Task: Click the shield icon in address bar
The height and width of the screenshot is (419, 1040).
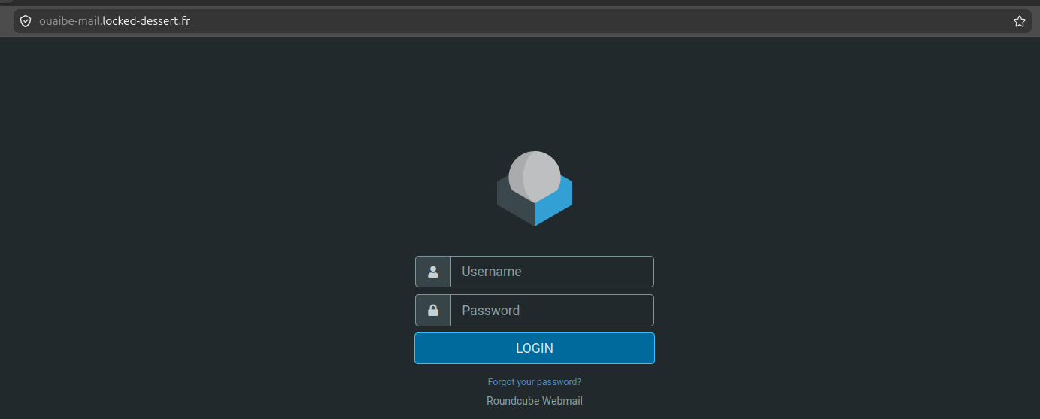Action: click(26, 21)
